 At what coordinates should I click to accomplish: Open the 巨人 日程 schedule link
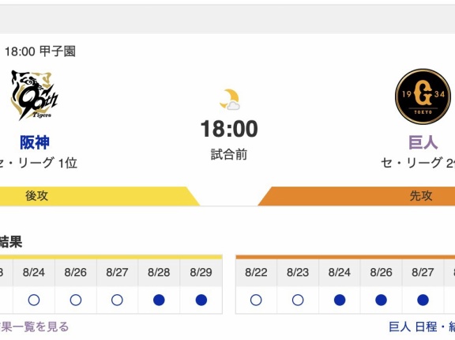tap(413, 327)
